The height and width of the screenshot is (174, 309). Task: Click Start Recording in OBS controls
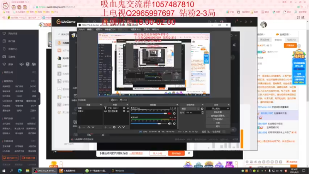(218, 112)
